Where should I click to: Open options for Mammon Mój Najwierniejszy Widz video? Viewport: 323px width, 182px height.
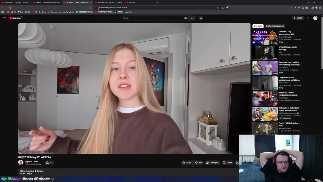point(302,32)
